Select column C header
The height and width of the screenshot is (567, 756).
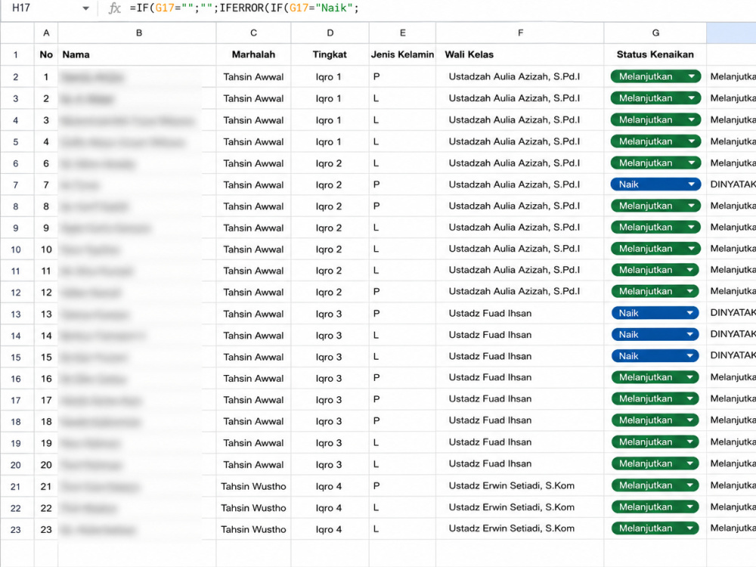coord(253,33)
